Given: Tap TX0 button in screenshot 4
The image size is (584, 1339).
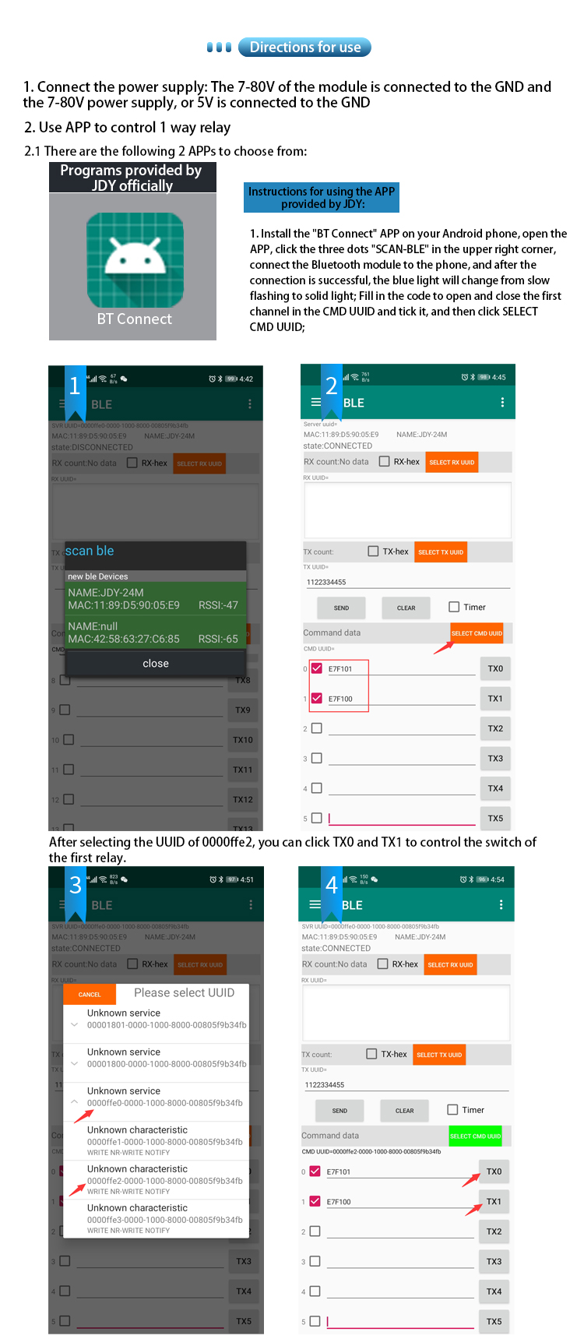Looking at the screenshot, I should point(494,1172).
